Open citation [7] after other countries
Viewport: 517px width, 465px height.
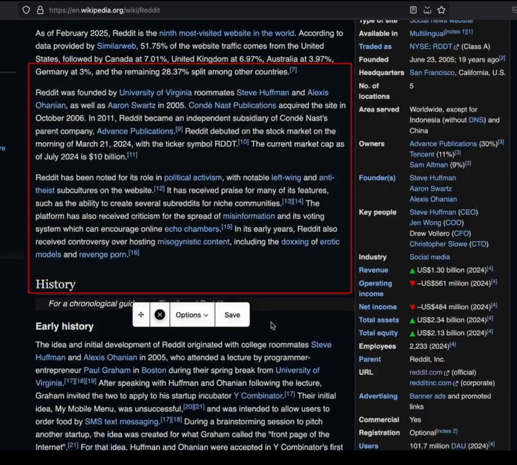tap(293, 70)
